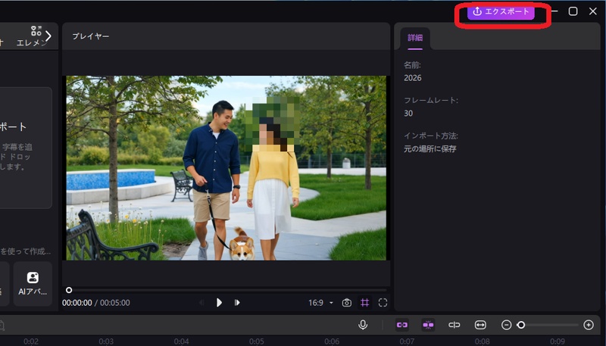Step to the next frame
The width and height of the screenshot is (606, 346).
(x=237, y=302)
